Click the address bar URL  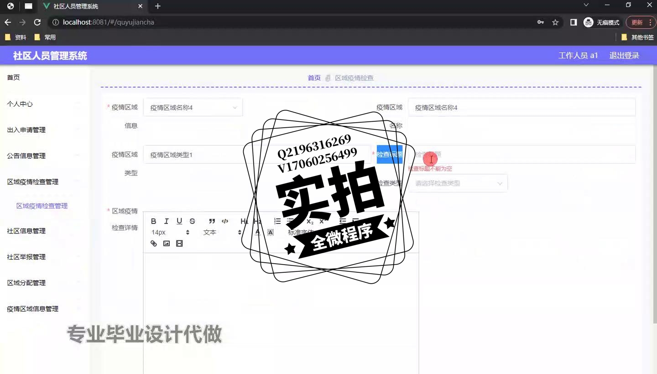(x=109, y=22)
